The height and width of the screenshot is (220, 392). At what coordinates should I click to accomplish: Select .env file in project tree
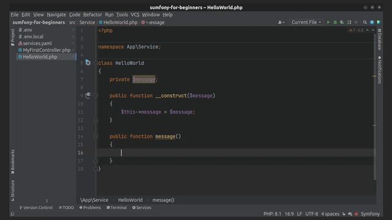[x=47, y=30]
